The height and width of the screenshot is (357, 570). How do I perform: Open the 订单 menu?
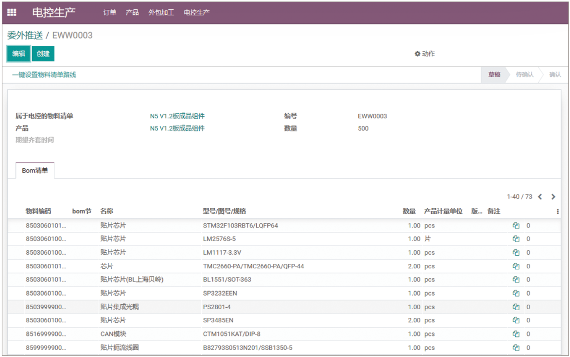[x=110, y=13]
